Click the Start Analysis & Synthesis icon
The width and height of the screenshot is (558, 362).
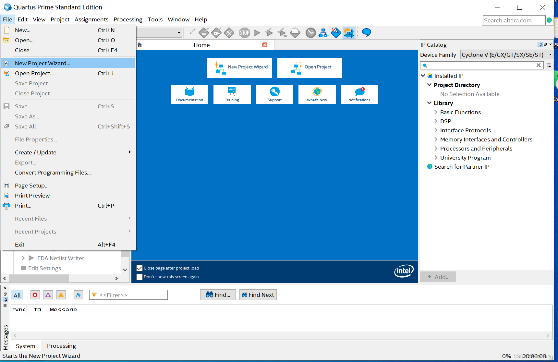(269, 32)
